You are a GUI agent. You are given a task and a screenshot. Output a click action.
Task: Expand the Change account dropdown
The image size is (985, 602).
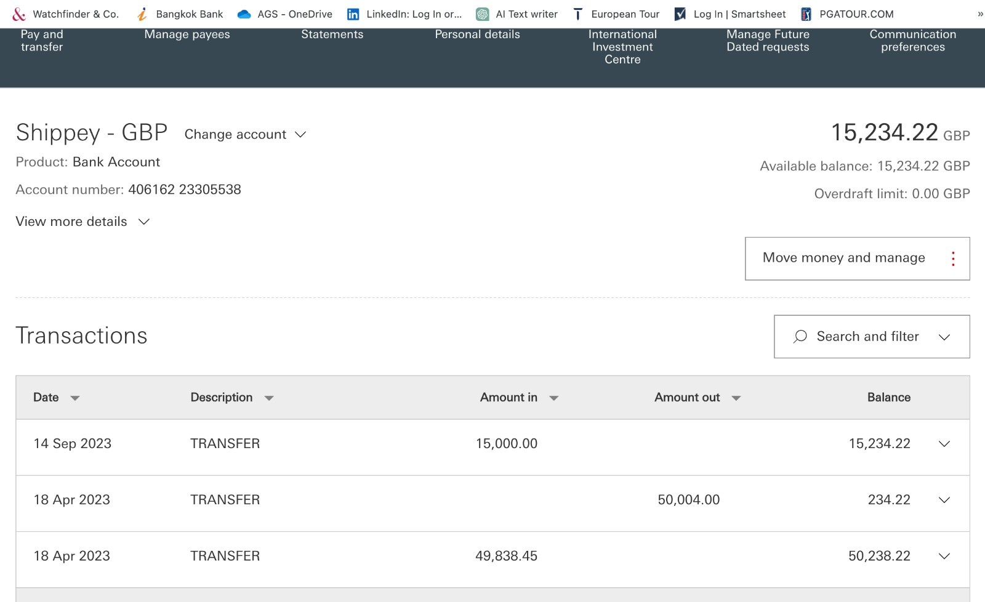(245, 135)
